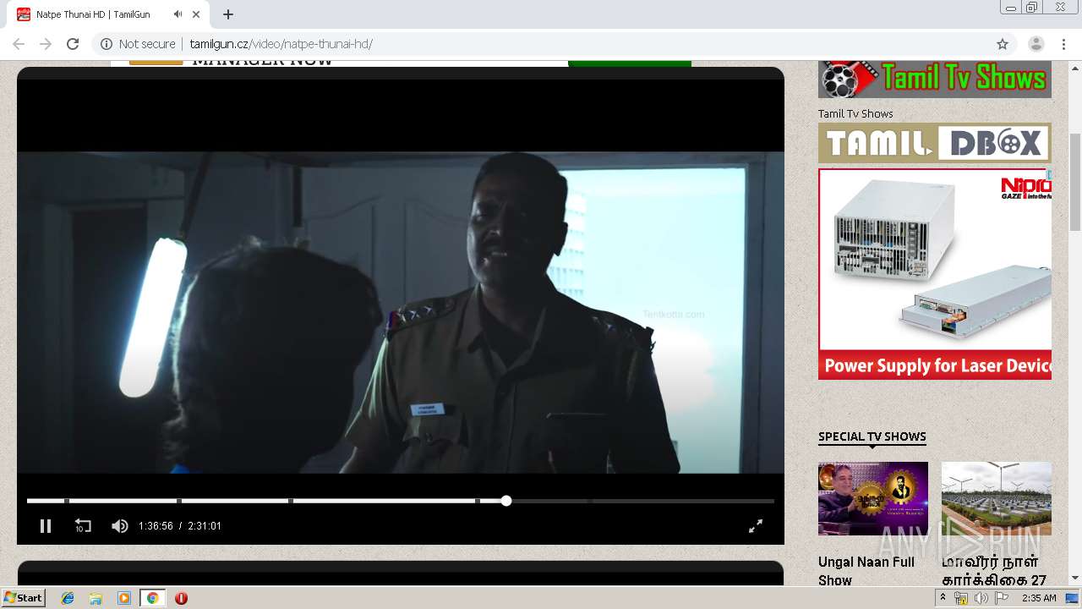
Task: View site info for Not secure
Action: point(138,44)
